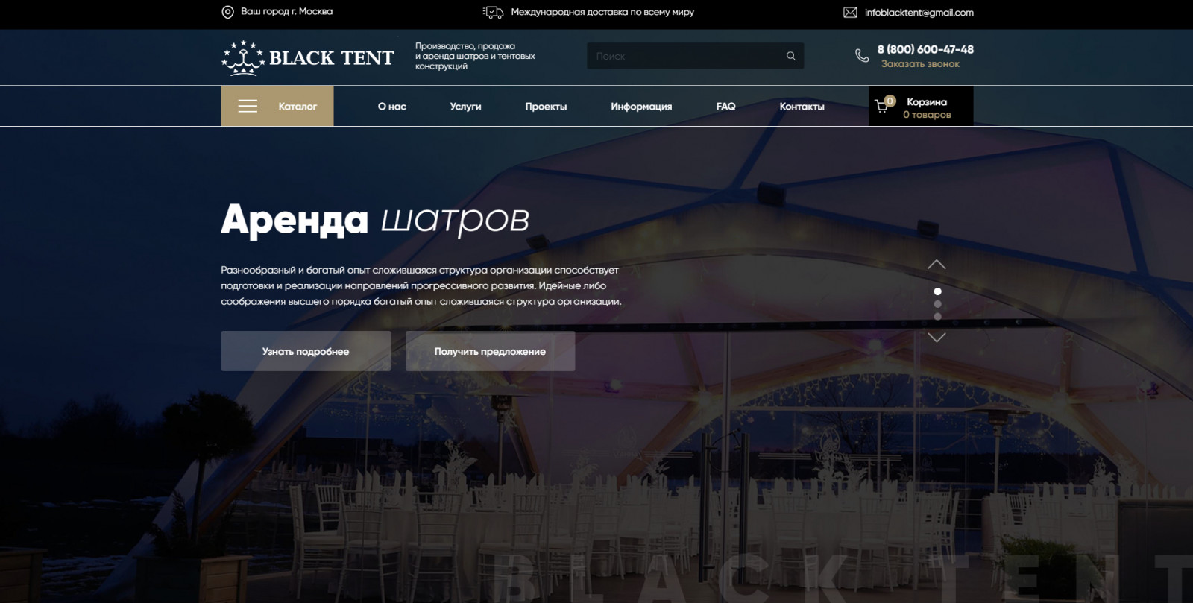Change city via Ваш город г. Москва
Screen dimensions: 1193x603
(x=287, y=12)
